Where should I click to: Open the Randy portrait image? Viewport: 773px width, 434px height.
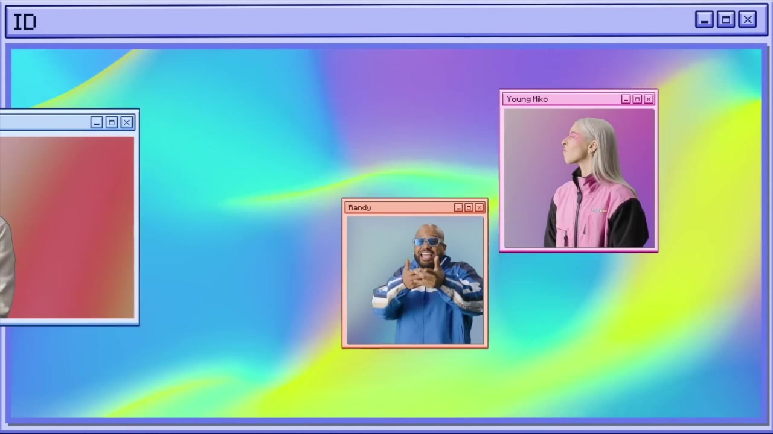415,280
